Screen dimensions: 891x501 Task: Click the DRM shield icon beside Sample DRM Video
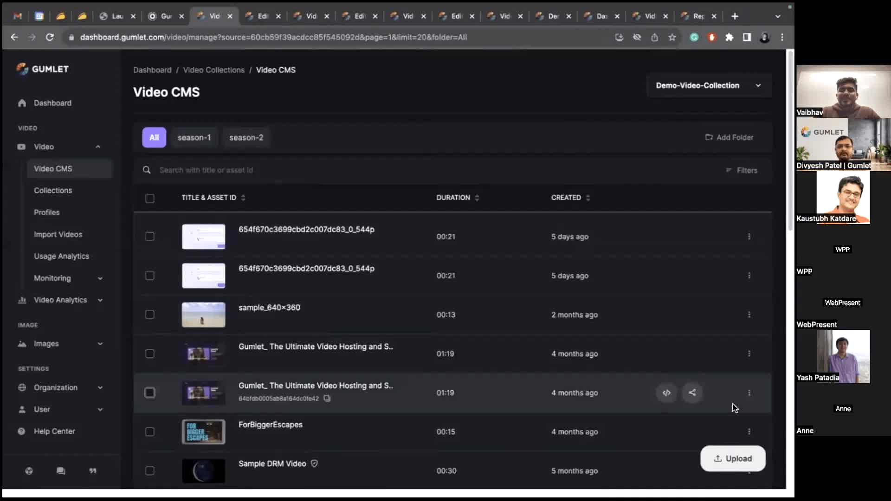tap(314, 463)
